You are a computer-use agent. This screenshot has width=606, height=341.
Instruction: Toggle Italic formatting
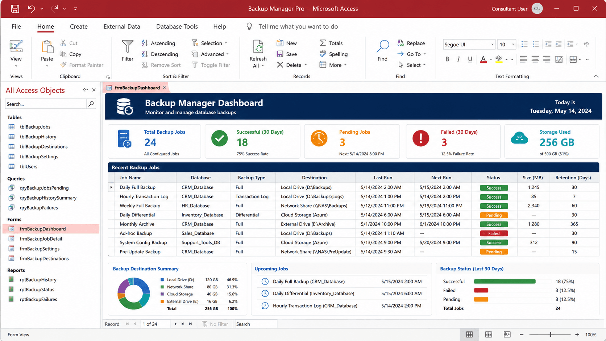(458, 59)
